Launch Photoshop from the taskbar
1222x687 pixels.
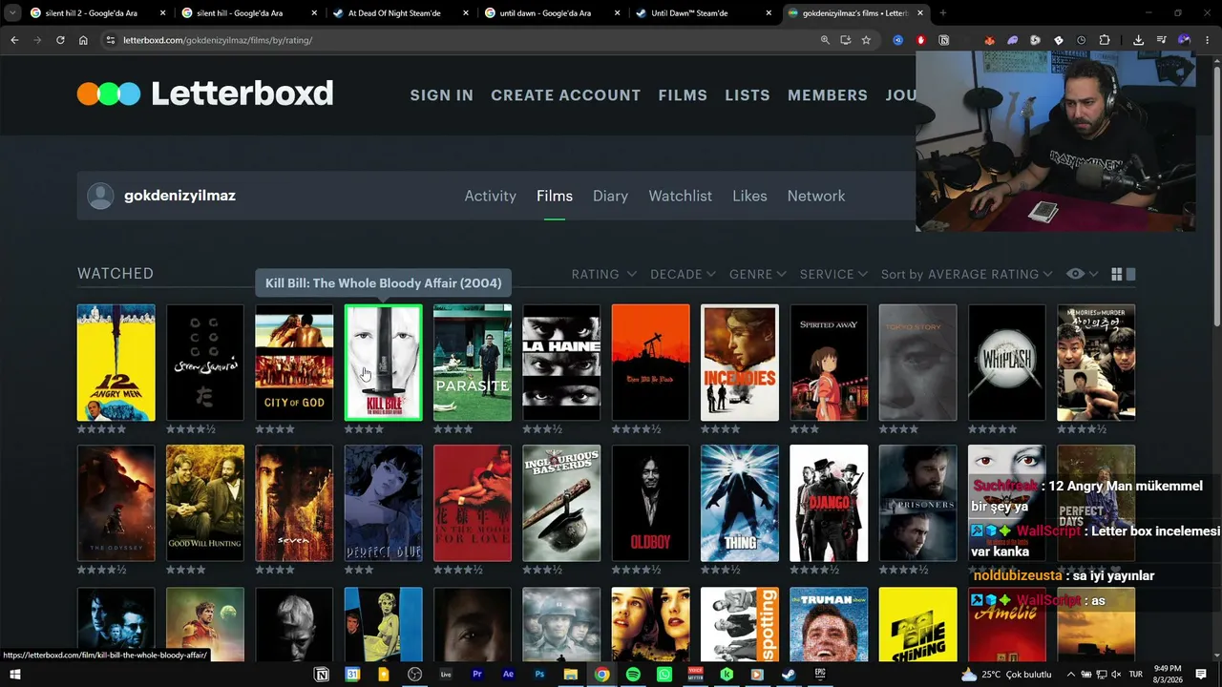point(539,675)
